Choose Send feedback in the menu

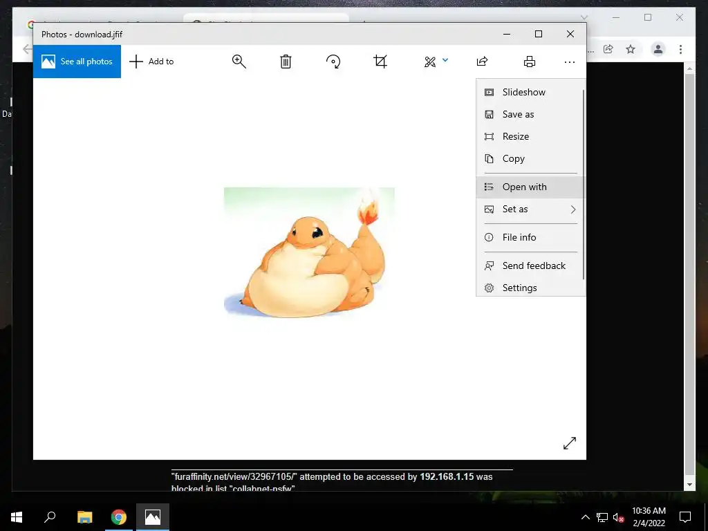coord(530,265)
